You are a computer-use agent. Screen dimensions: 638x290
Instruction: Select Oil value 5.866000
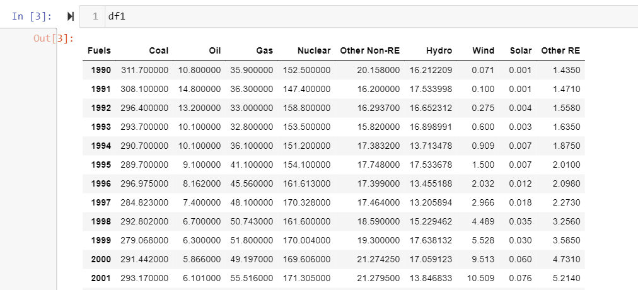coord(202,259)
